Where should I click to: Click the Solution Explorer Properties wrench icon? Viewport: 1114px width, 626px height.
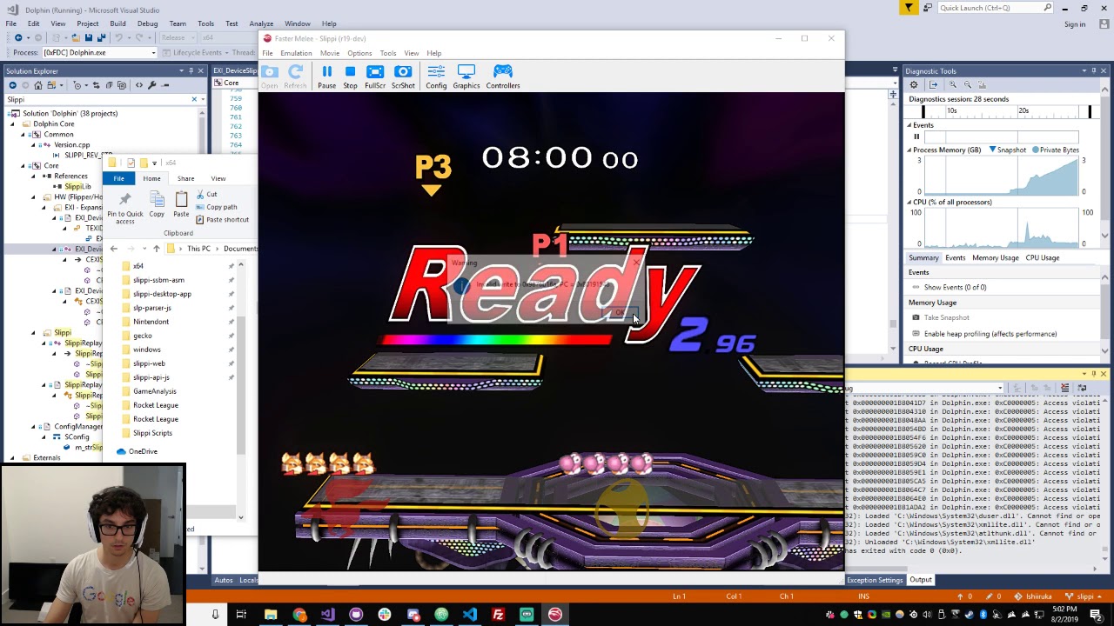152,85
